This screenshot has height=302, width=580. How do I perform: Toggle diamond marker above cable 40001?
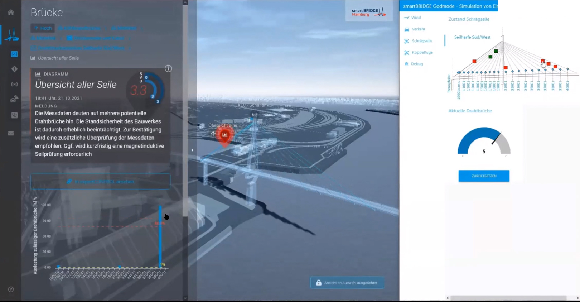(567, 69)
